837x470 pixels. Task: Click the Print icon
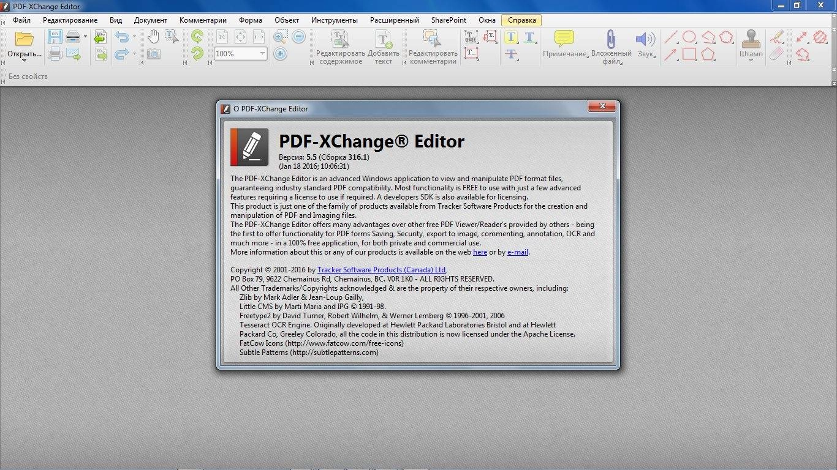(55, 54)
